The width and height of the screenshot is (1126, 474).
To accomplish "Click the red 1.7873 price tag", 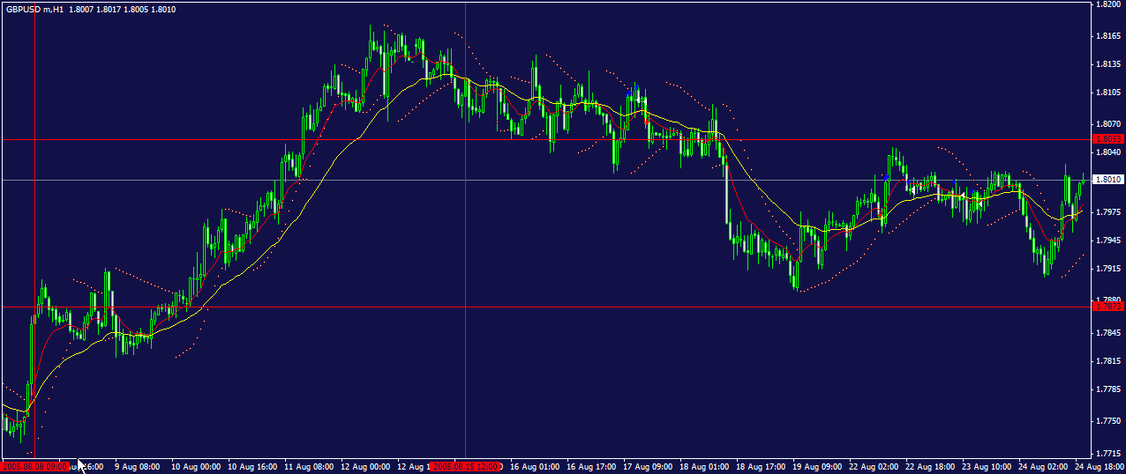I will (x=1107, y=307).
